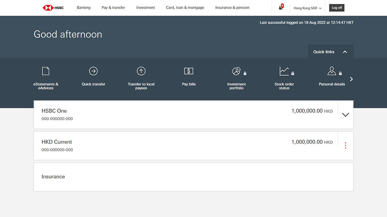Open eStatements & eAdvices document icon

pyautogui.click(x=46, y=71)
